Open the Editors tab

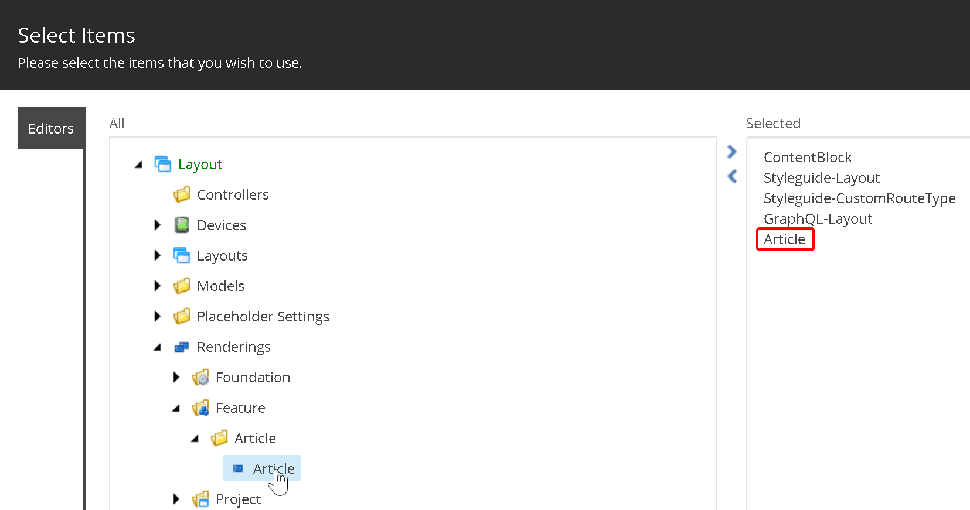tap(51, 128)
